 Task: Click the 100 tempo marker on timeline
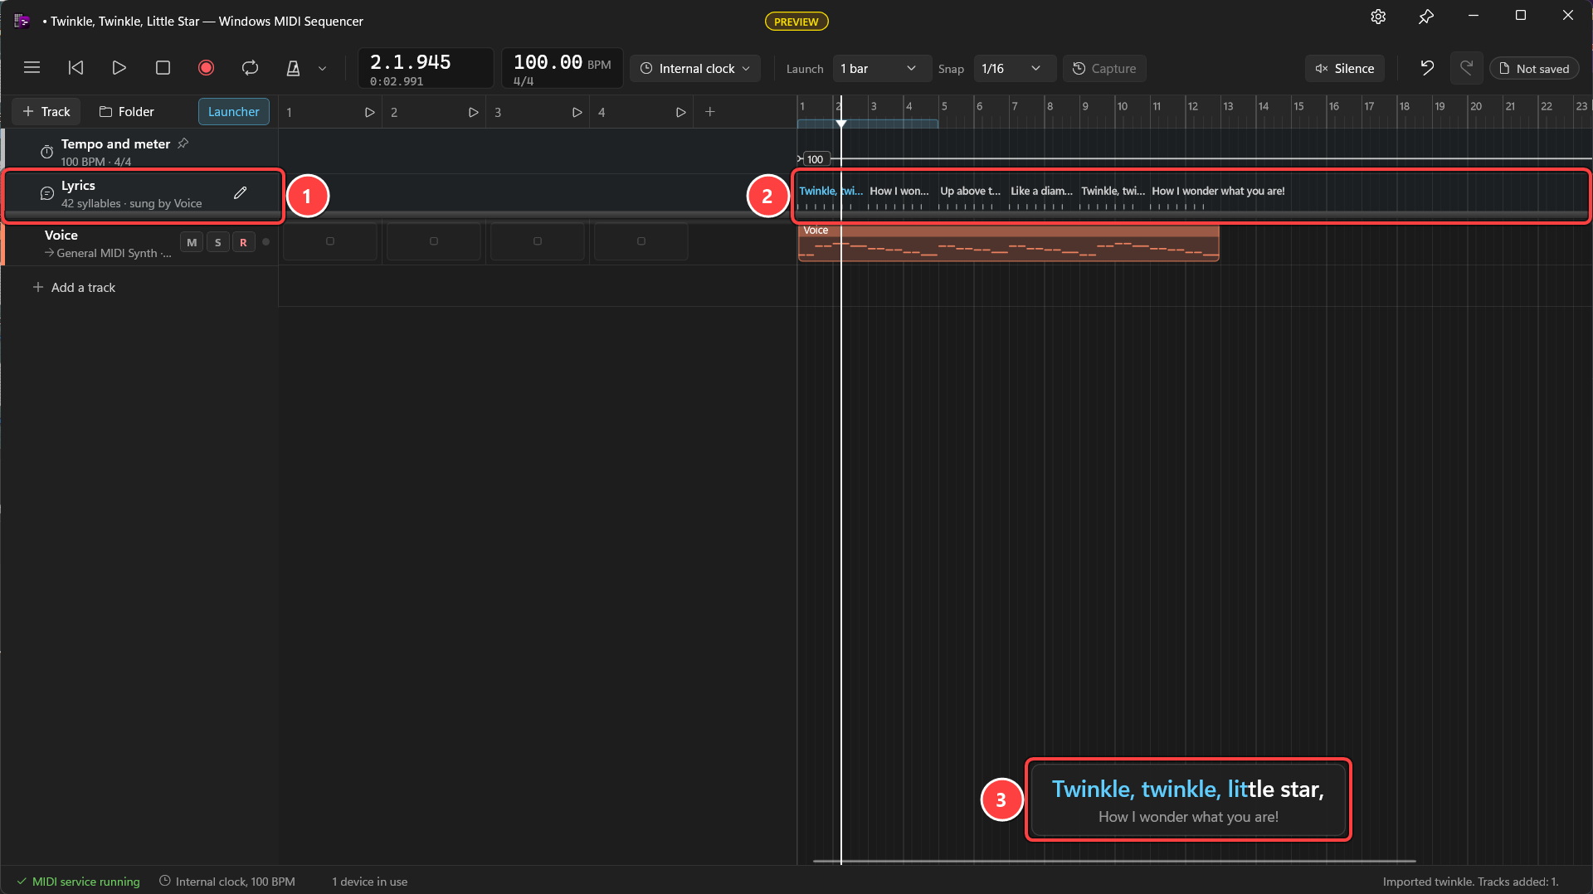815,159
